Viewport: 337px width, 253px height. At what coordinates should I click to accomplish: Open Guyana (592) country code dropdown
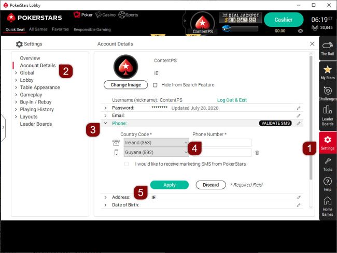click(157, 152)
